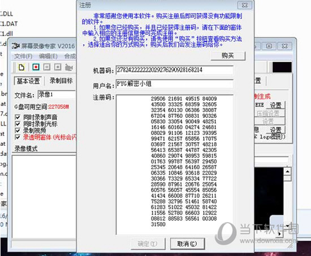Click code row 29506 21691 49515 84009
Image resolution: width=311 pixels, height=256 pixels.
[x=184, y=99]
